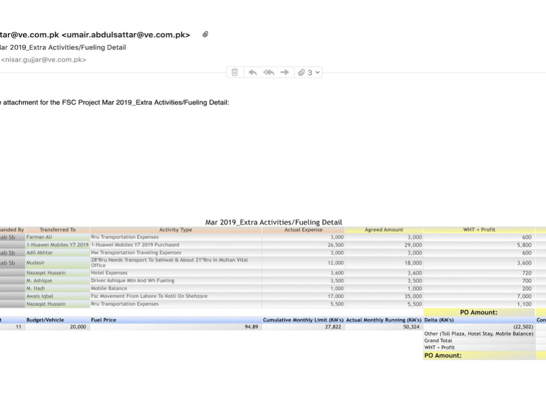
Task: Click the Reply arrow icon
Action: tap(252, 72)
